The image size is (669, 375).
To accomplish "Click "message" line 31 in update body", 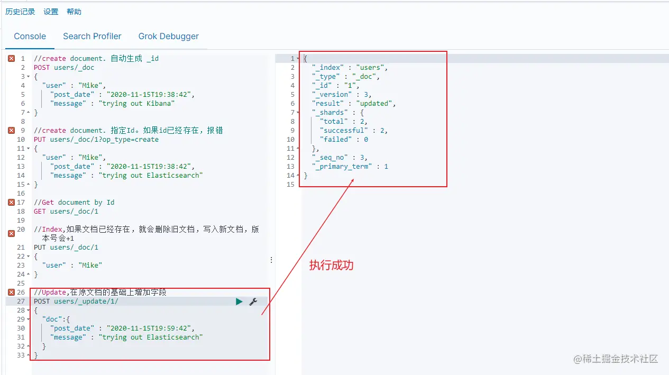I will pos(126,337).
